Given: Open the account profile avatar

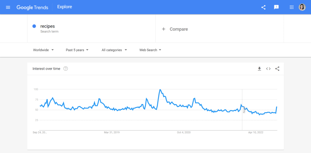Looking at the screenshot, I should [x=302, y=7].
